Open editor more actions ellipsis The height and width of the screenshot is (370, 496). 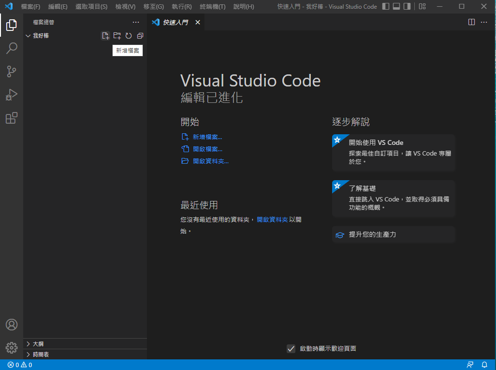point(483,22)
